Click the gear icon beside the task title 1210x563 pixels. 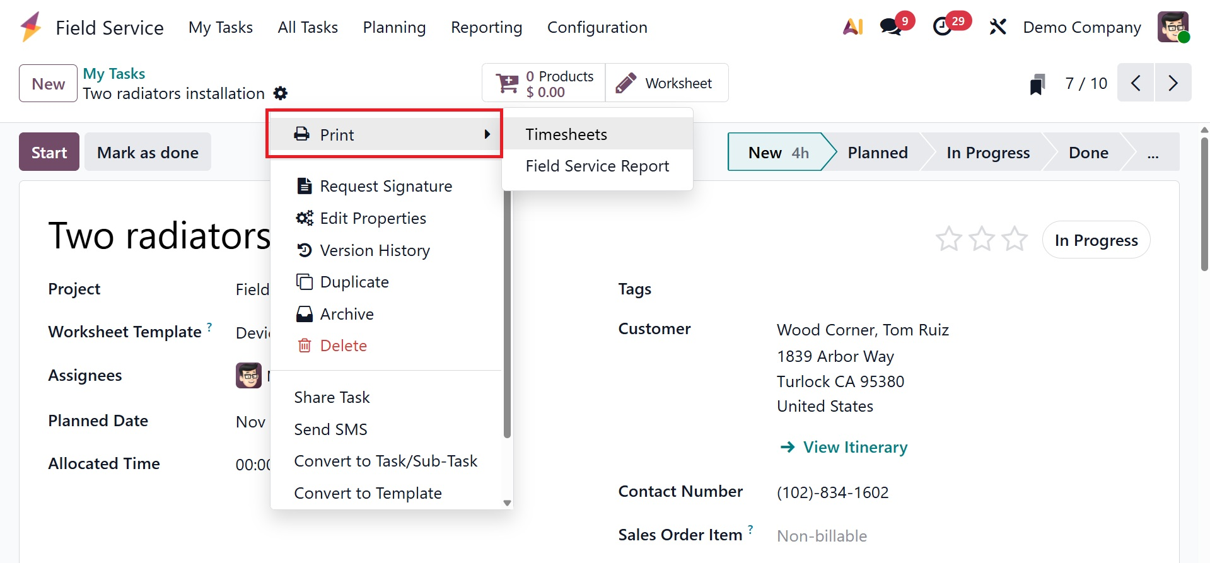click(x=281, y=93)
